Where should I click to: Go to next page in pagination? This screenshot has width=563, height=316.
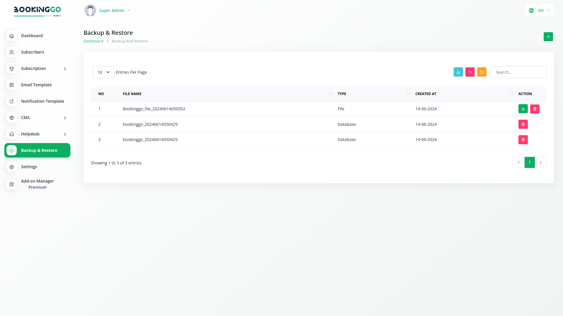click(x=540, y=162)
